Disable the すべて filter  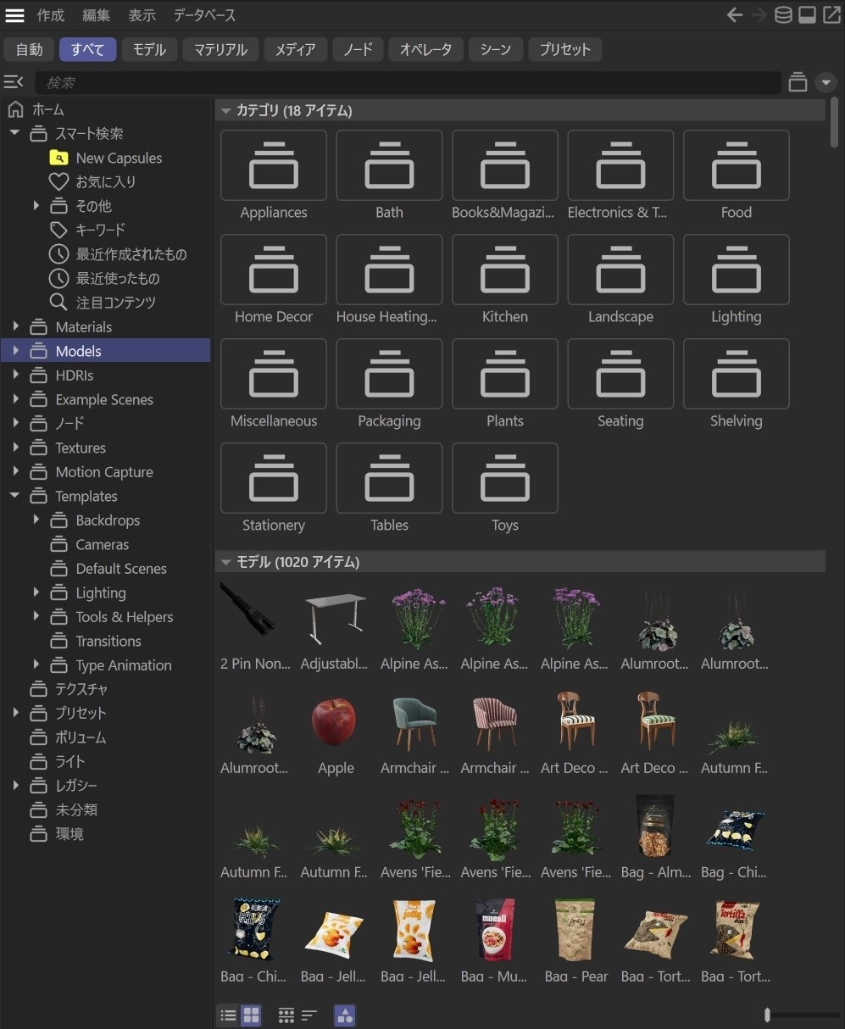(x=87, y=49)
